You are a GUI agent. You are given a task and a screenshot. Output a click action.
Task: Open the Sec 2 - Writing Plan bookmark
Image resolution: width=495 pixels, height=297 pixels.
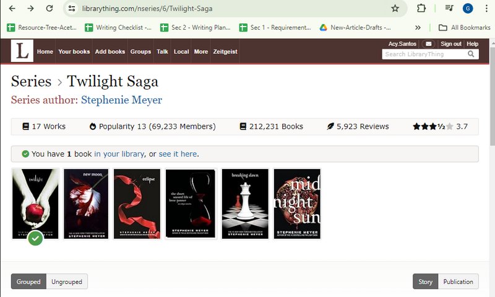coord(196,27)
